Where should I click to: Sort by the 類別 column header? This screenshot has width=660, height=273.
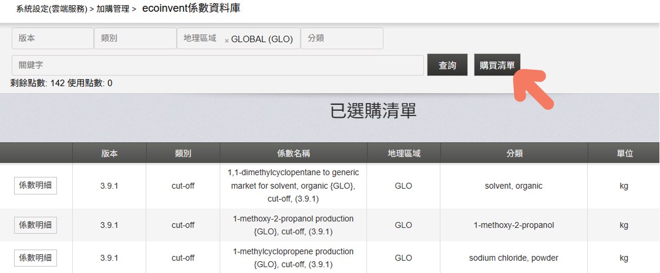point(183,153)
